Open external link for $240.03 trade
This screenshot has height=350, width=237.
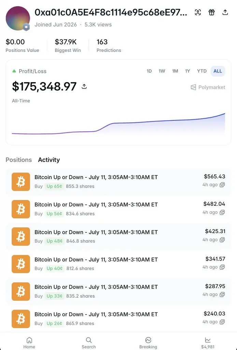[222, 322]
